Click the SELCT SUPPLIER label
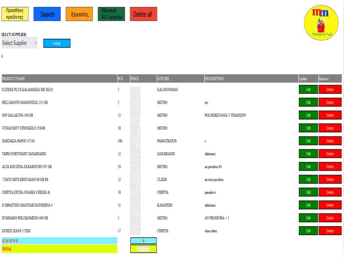The height and width of the screenshot is (258, 344). 14,34
